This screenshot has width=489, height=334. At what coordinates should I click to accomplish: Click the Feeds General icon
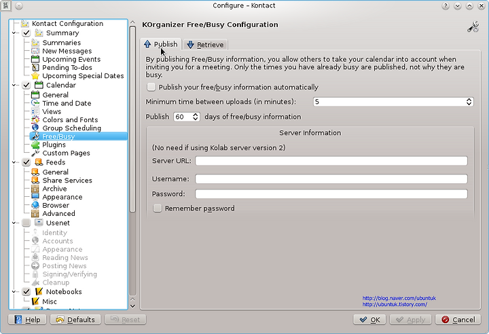pyautogui.click(x=35, y=172)
